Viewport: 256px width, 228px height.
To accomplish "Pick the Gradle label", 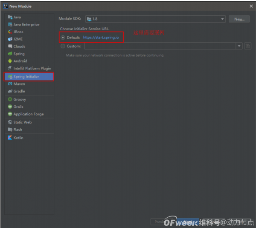I will coord(19,91).
